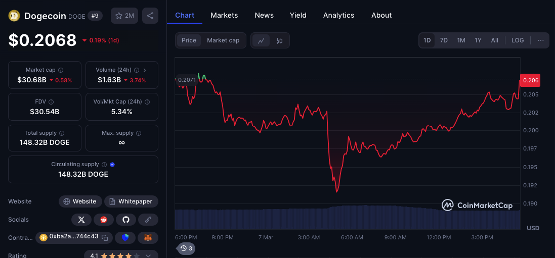This screenshot has width=555, height=258.
Task: Open the share options icon
Action: pyautogui.click(x=150, y=16)
